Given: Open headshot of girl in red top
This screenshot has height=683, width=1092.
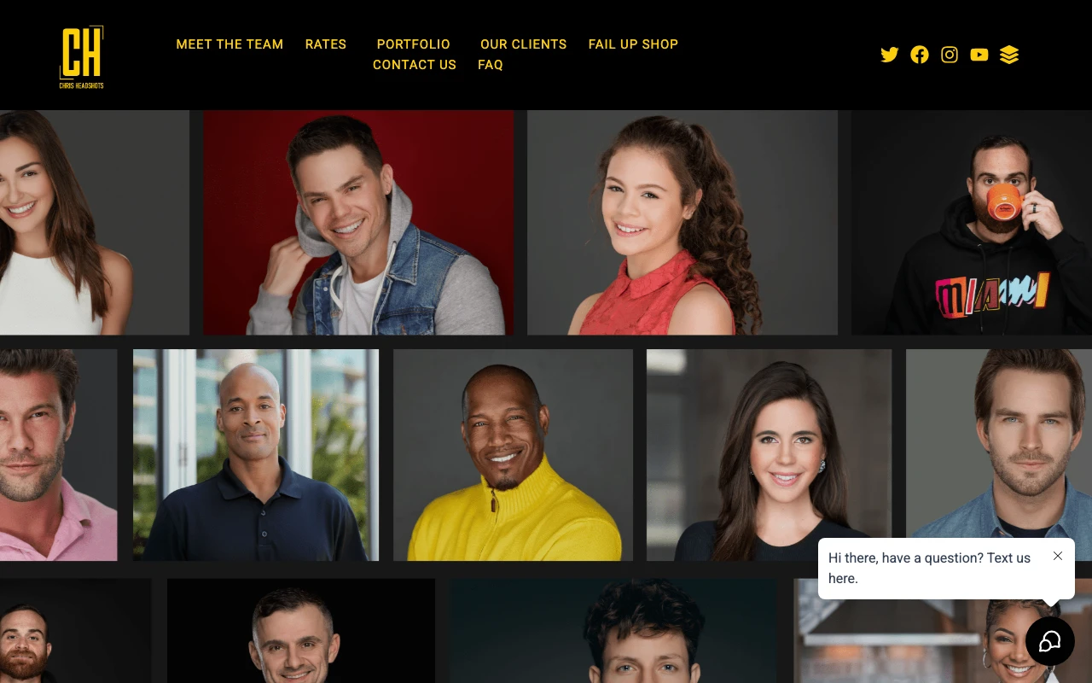Looking at the screenshot, I should pos(682,222).
